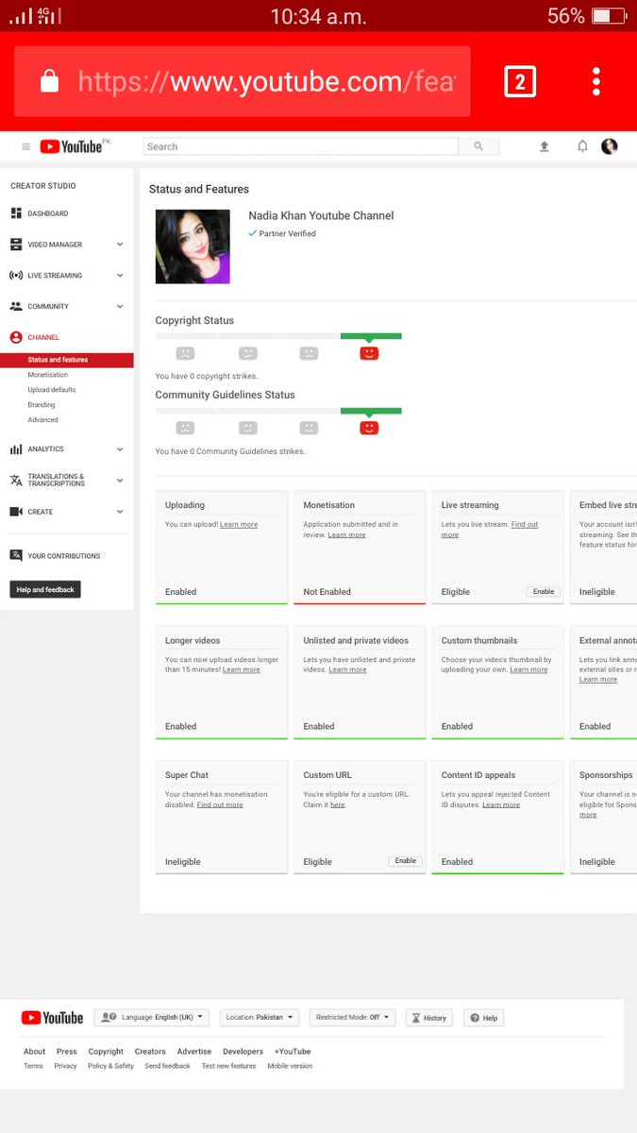
Task: Click the Copyright footer link
Action: [106, 1051]
